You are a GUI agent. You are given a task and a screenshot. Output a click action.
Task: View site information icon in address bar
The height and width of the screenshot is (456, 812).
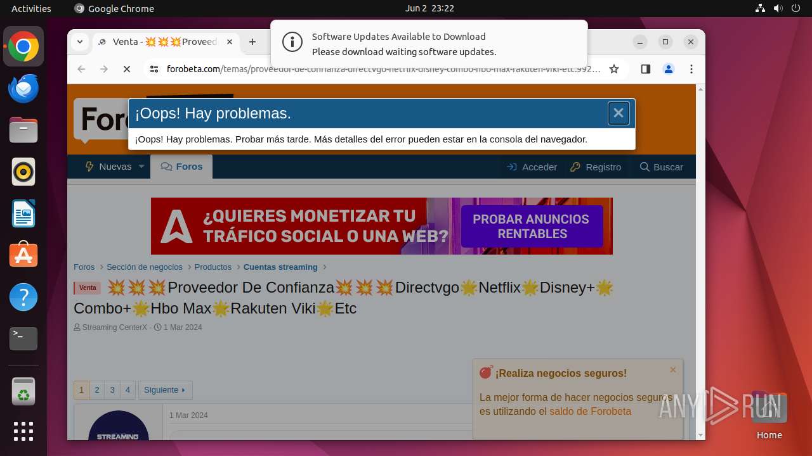[x=154, y=69]
